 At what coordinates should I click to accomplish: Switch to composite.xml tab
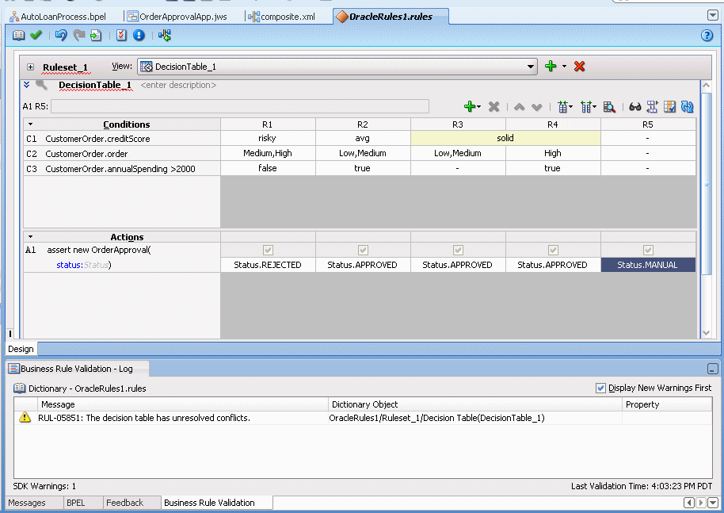pyautogui.click(x=282, y=17)
